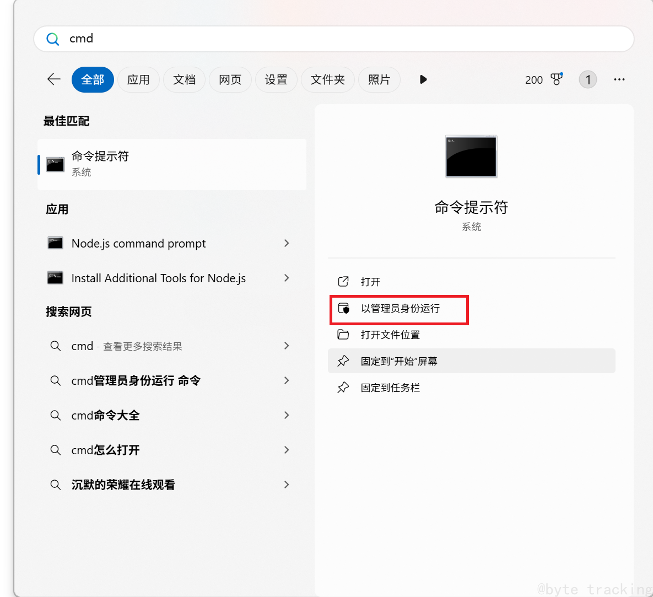Image resolution: width=653 pixels, height=597 pixels.
Task: Choose 以管理员身份运行
Action: click(471, 308)
